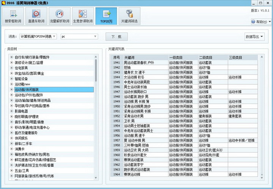Open the 生意参谋取词 tool
Viewport: 273px width, 189px height.
pyautogui.click(x=83, y=16)
